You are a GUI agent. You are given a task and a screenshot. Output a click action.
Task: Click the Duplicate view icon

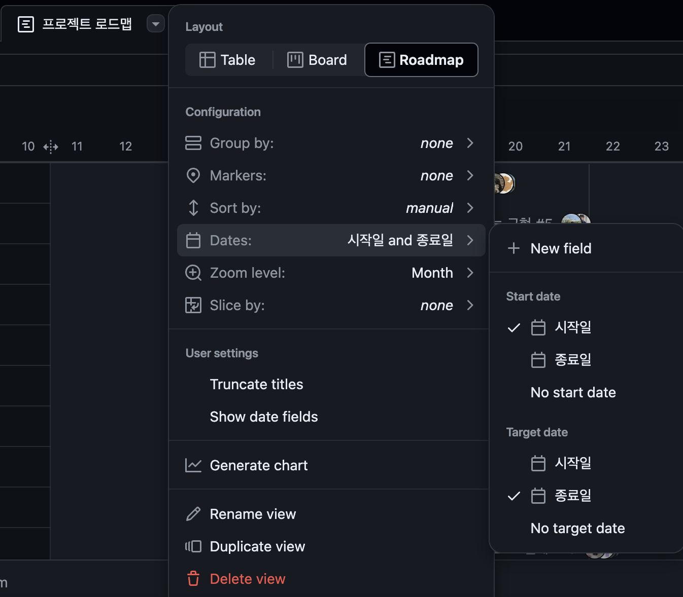pos(193,546)
